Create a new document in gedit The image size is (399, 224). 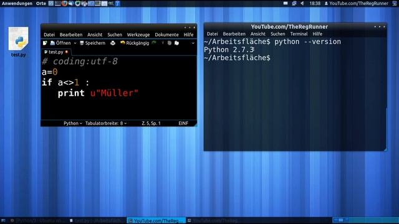45,43
